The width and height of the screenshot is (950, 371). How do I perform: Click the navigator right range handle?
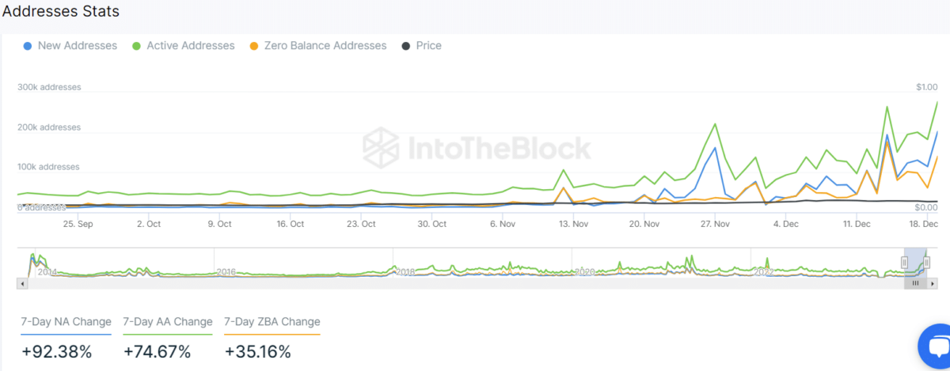pyautogui.click(x=927, y=262)
